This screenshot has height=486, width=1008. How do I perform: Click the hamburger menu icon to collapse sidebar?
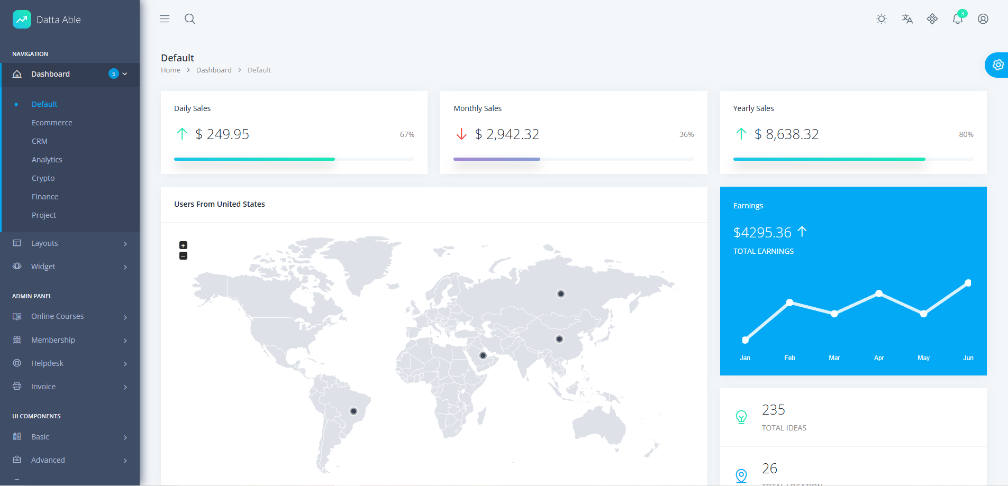pyautogui.click(x=165, y=19)
